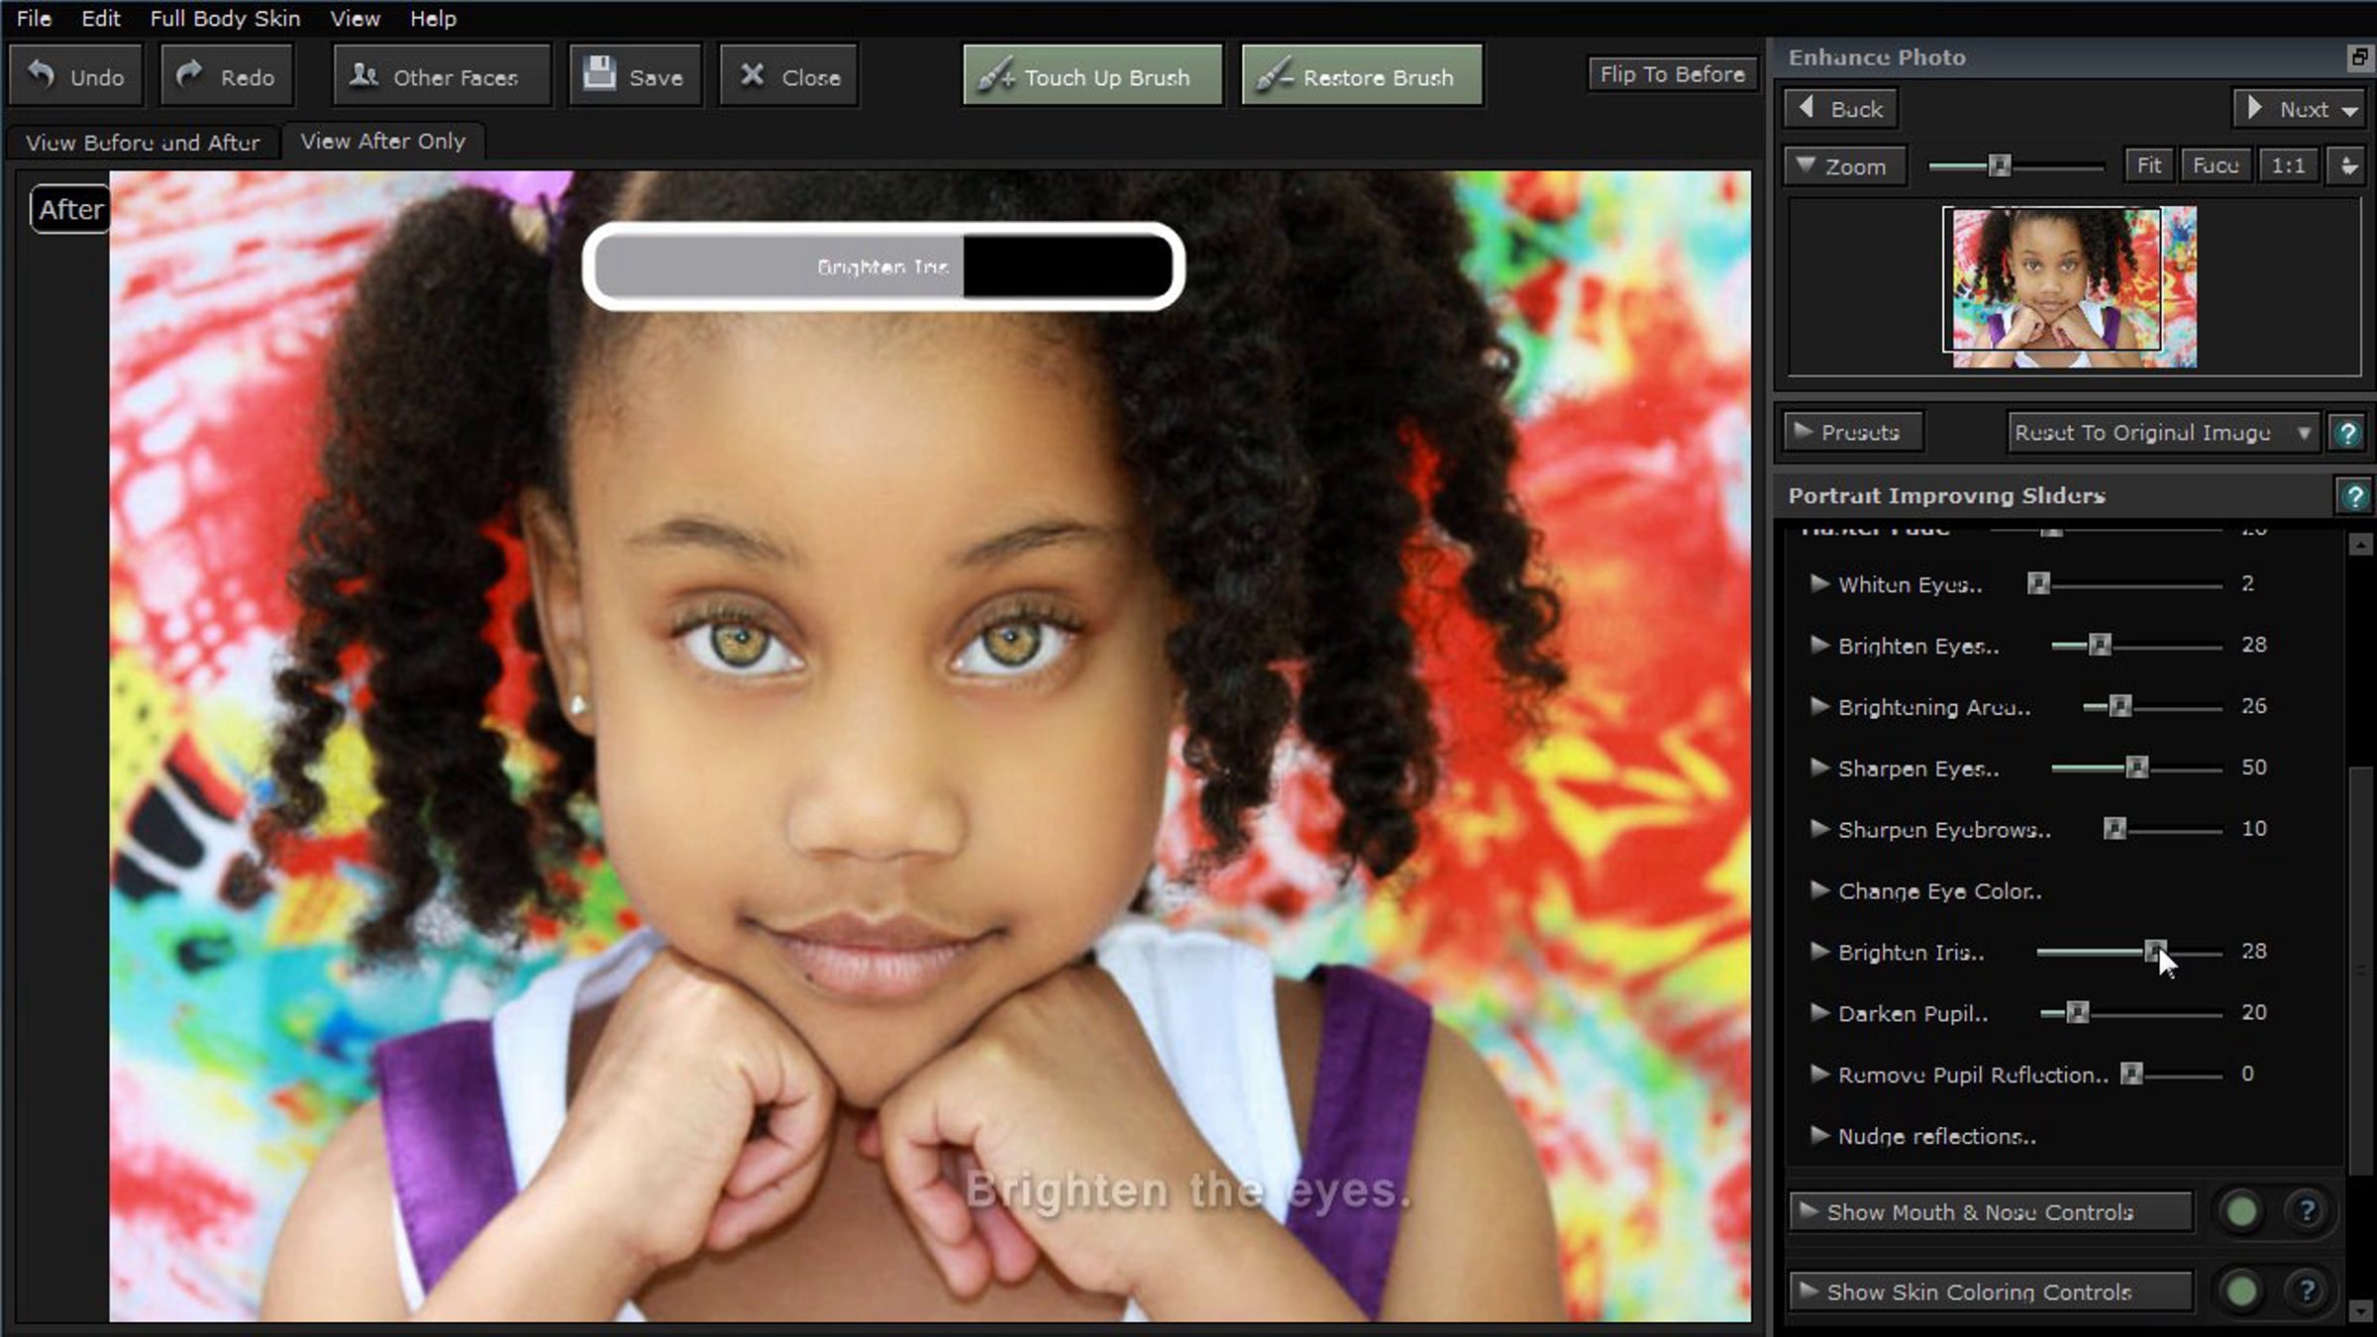Click Flip To Before toggle button
Image resolution: width=2377 pixels, height=1337 pixels.
1672,74
